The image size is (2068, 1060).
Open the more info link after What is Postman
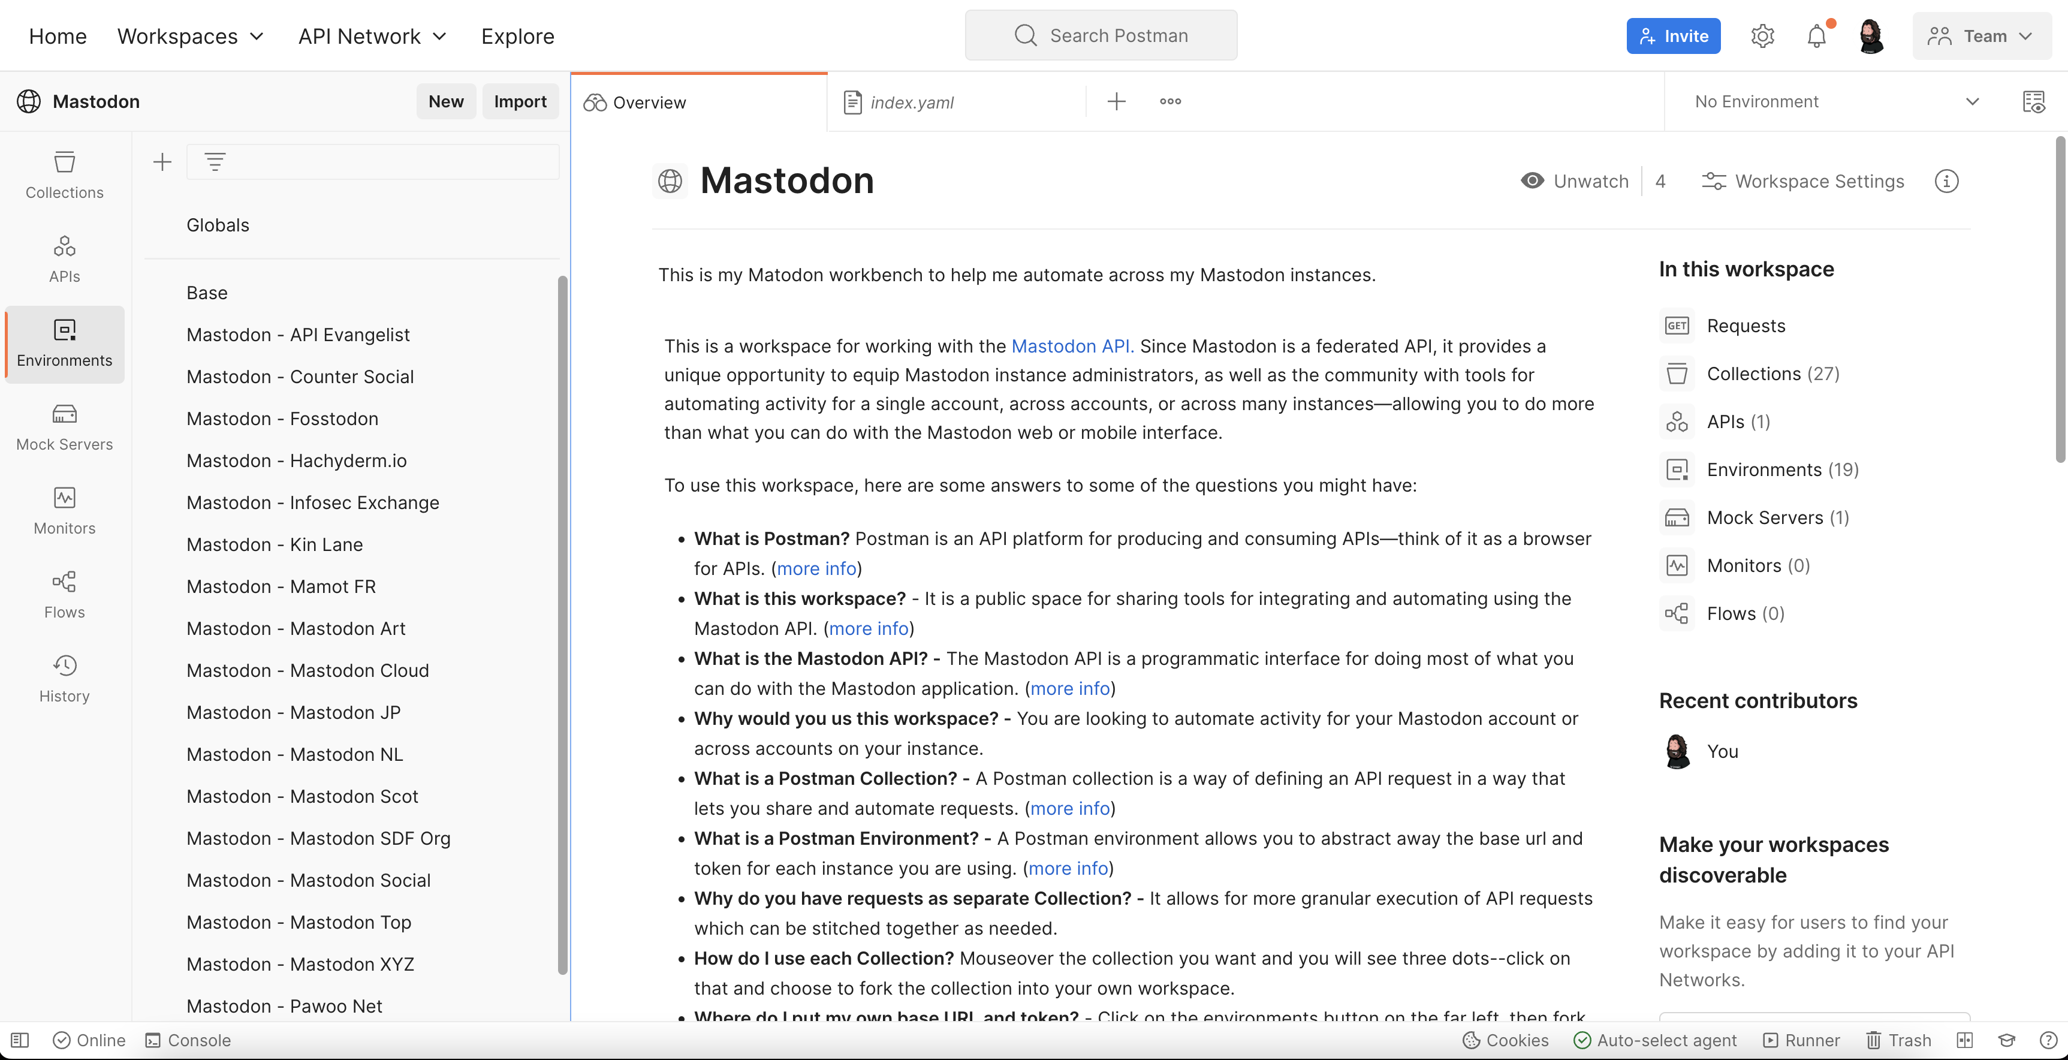pyautogui.click(x=816, y=568)
